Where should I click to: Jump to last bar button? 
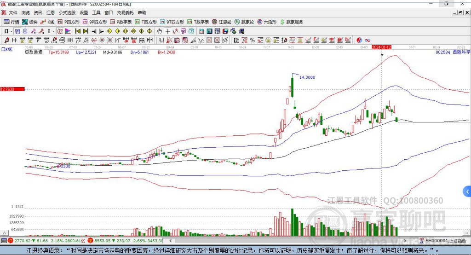[x=86, y=31]
